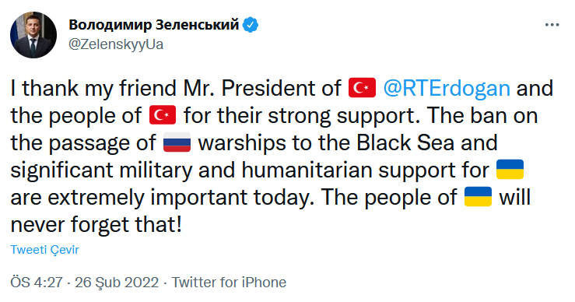Click 'extremely important today' text
The width and height of the screenshot is (575, 302).
point(181,198)
